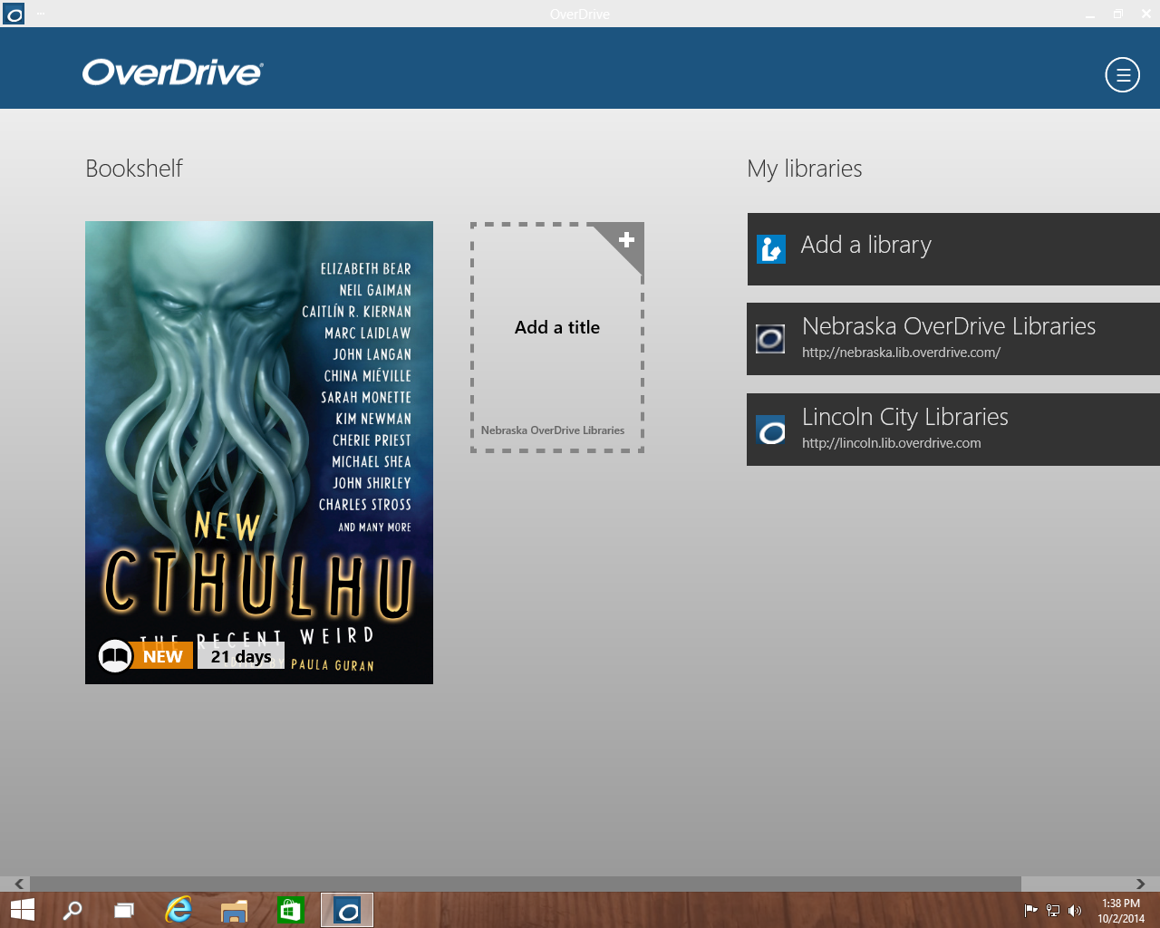The image size is (1160, 928).
Task: Click the lincoln.lib.overdrive.com URL
Action: click(891, 443)
